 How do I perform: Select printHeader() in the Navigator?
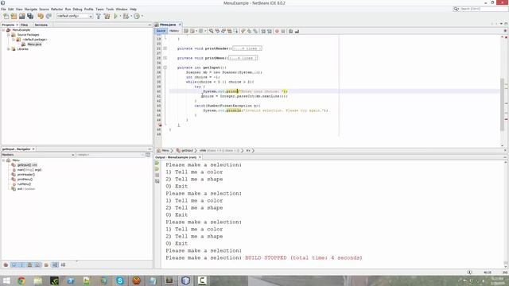point(26,175)
